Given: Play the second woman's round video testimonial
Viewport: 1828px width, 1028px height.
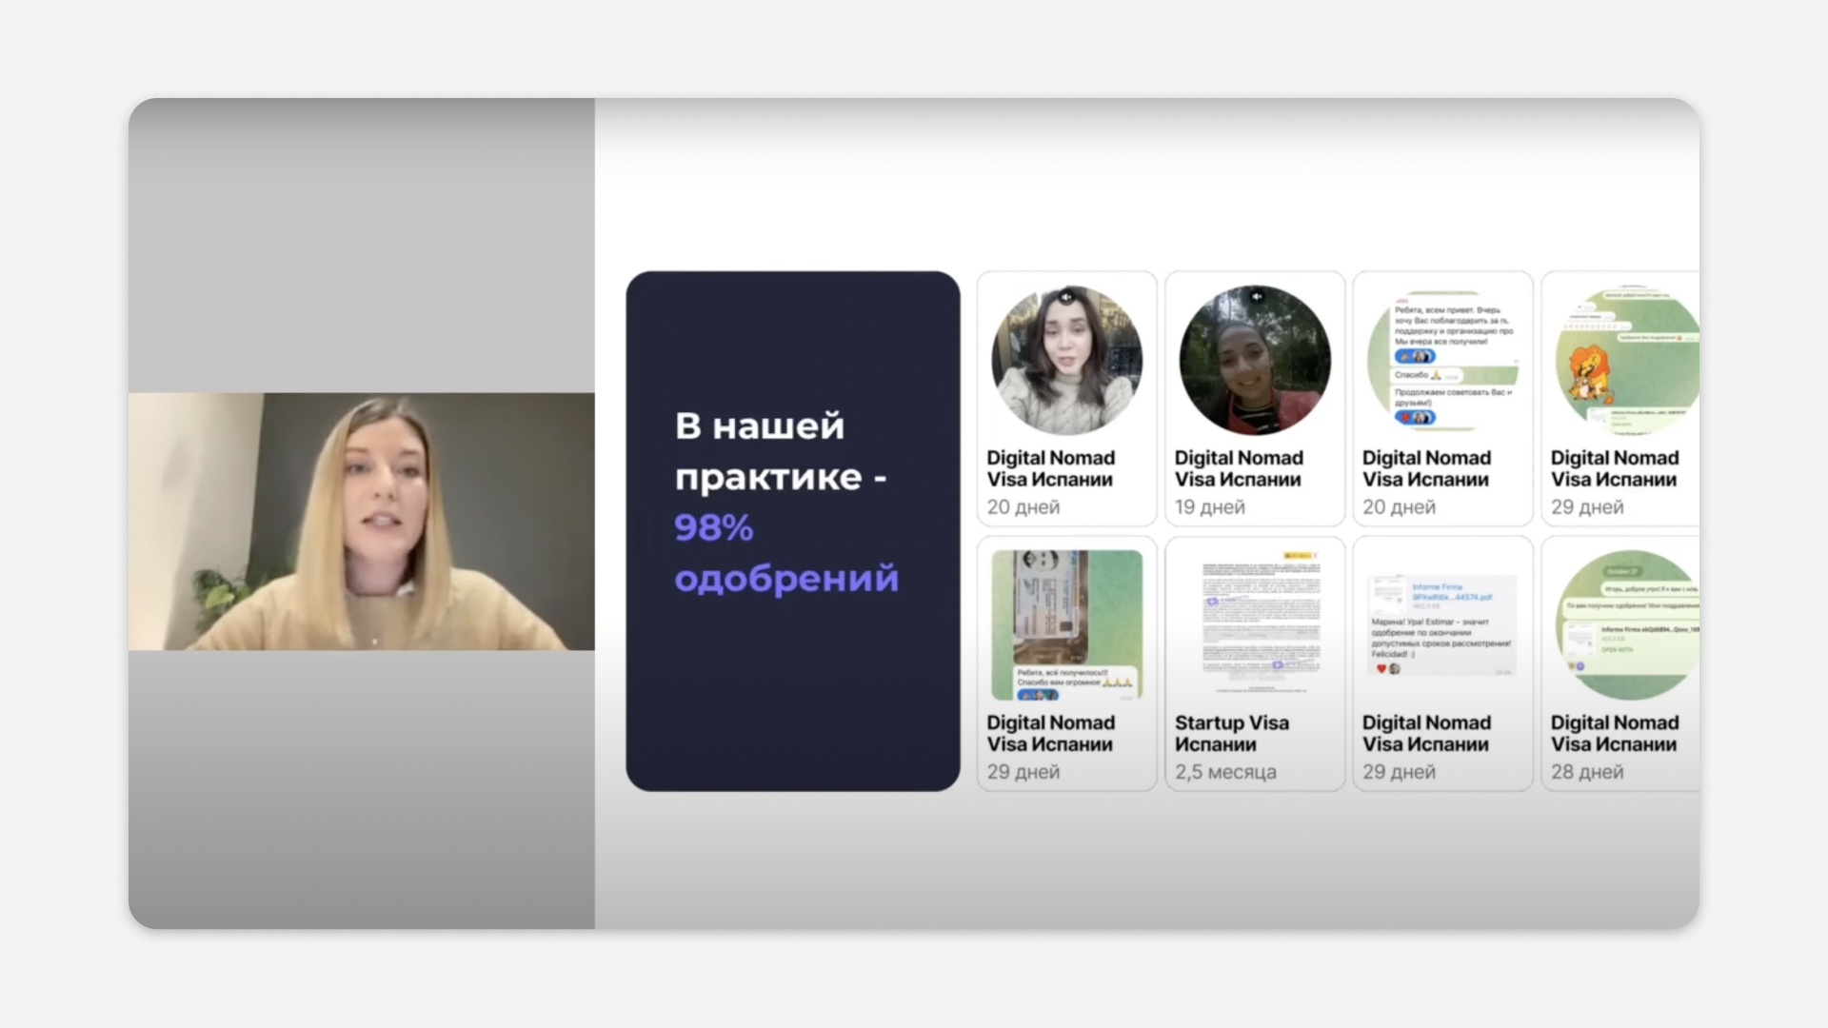Looking at the screenshot, I should (1255, 366).
